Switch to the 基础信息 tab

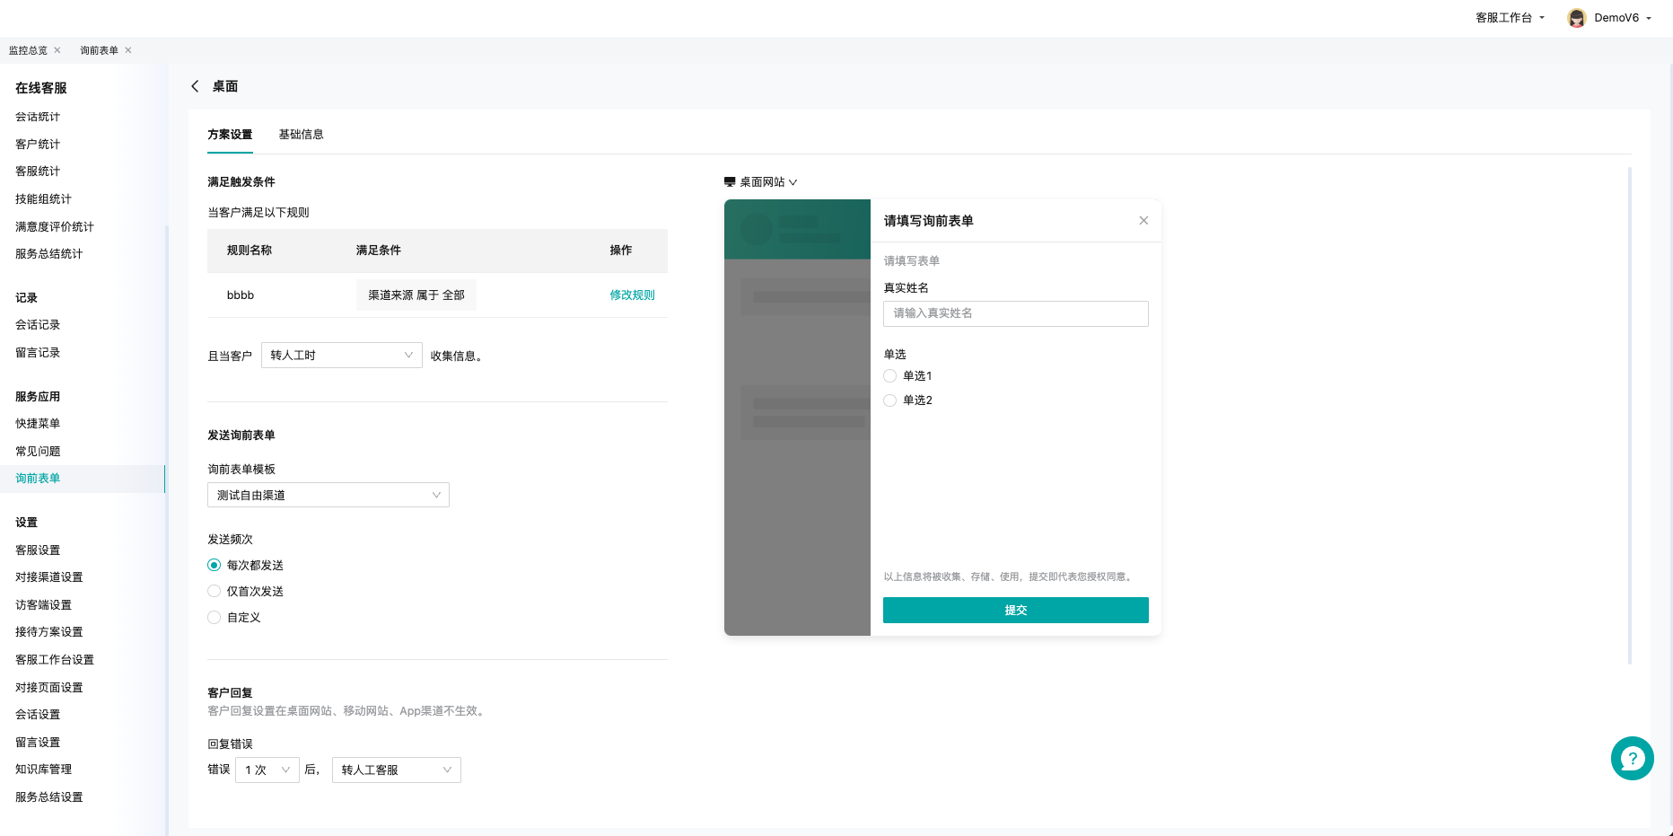pos(301,135)
